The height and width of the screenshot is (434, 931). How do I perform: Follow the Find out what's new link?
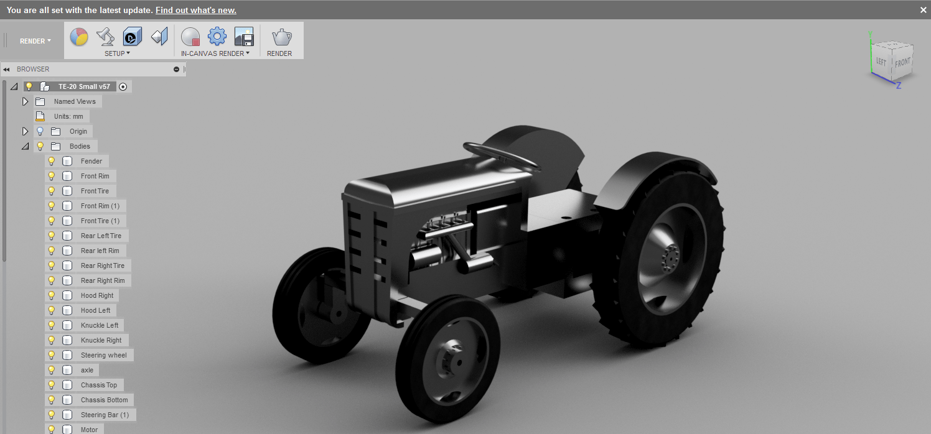(195, 10)
